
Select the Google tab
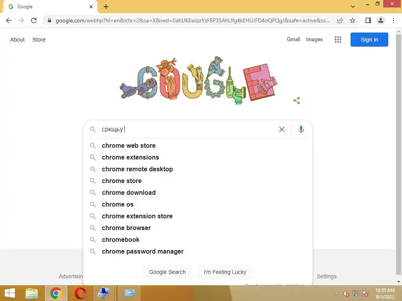point(50,7)
